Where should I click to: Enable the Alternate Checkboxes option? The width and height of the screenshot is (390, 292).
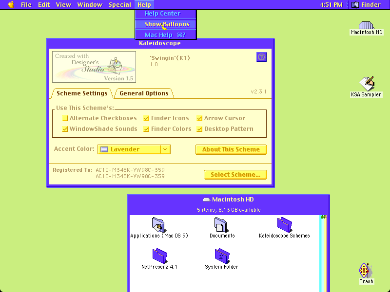pos(65,118)
